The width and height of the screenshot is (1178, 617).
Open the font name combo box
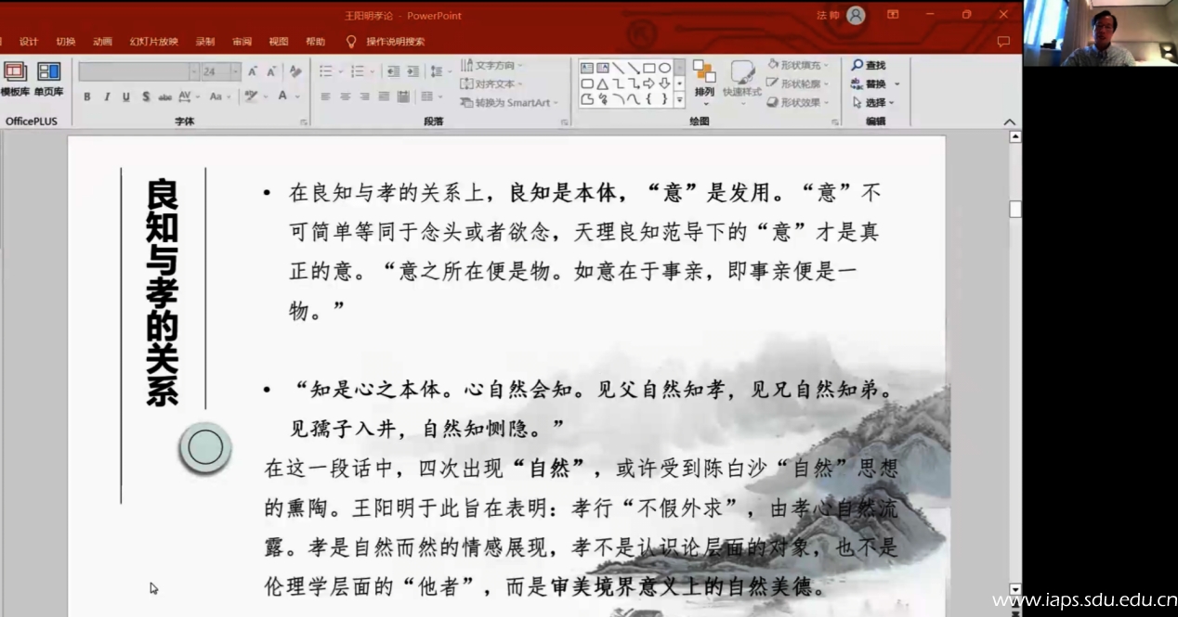click(x=138, y=71)
